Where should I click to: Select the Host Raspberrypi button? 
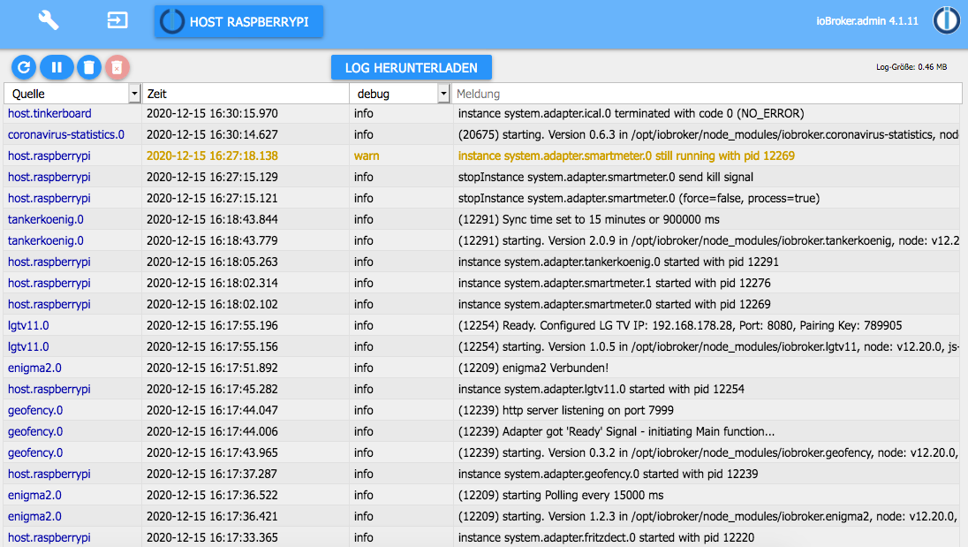click(x=238, y=22)
